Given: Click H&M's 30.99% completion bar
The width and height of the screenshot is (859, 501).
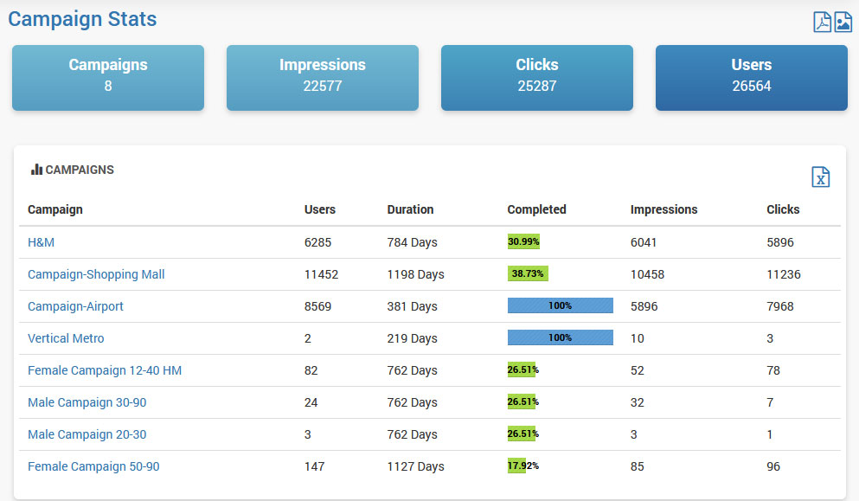Looking at the screenshot, I should point(523,242).
